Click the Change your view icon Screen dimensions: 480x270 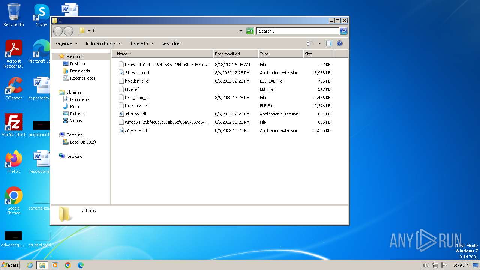(x=310, y=43)
